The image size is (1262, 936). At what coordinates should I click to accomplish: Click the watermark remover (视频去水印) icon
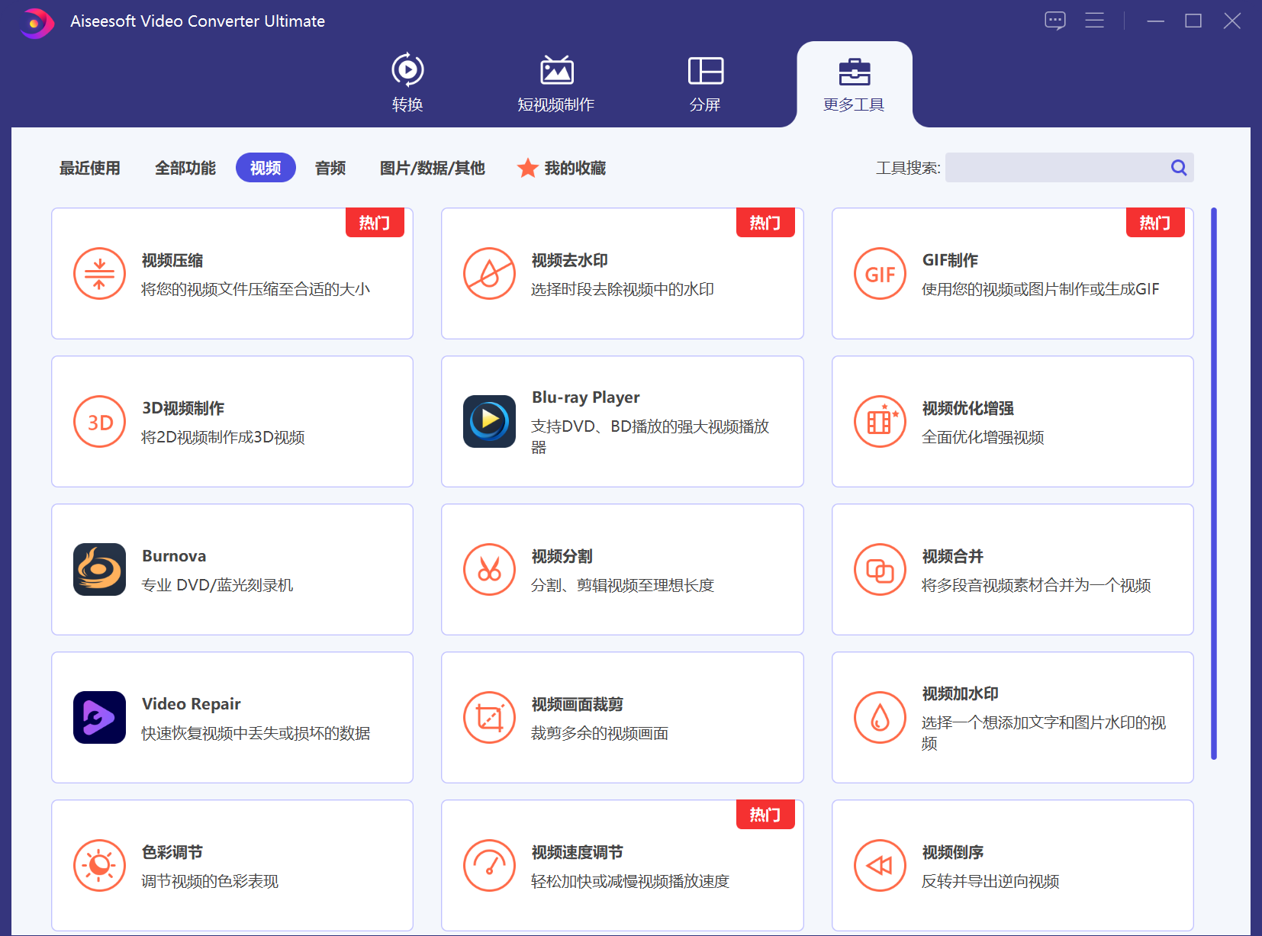click(489, 274)
